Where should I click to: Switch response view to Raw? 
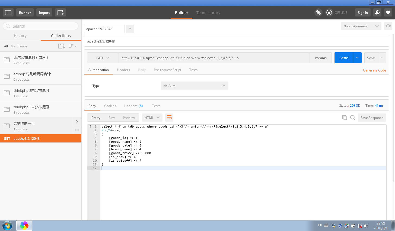pyautogui.click(x=112, y=118)
